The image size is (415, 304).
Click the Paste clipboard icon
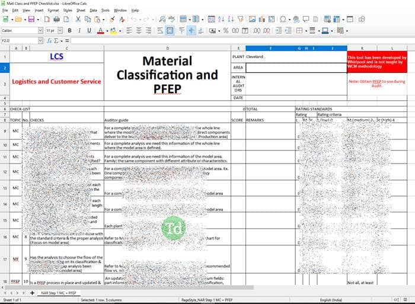tap(97, 19)
